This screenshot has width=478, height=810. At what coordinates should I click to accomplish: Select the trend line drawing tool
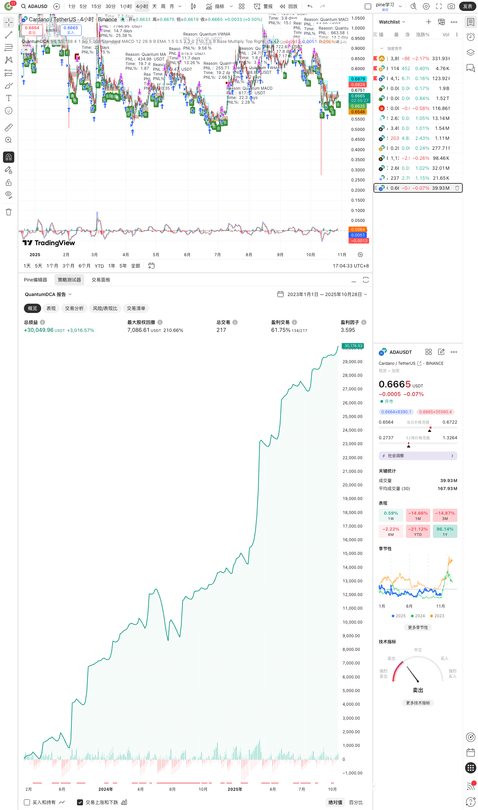9,35
